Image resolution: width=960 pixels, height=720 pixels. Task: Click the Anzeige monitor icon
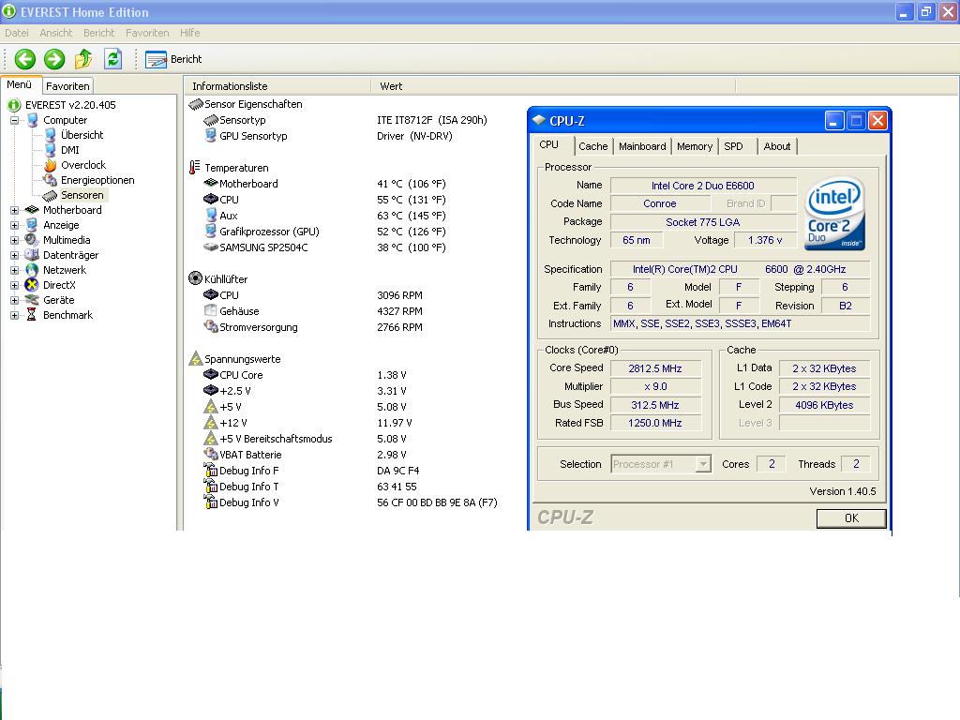[x=33, y=225]
